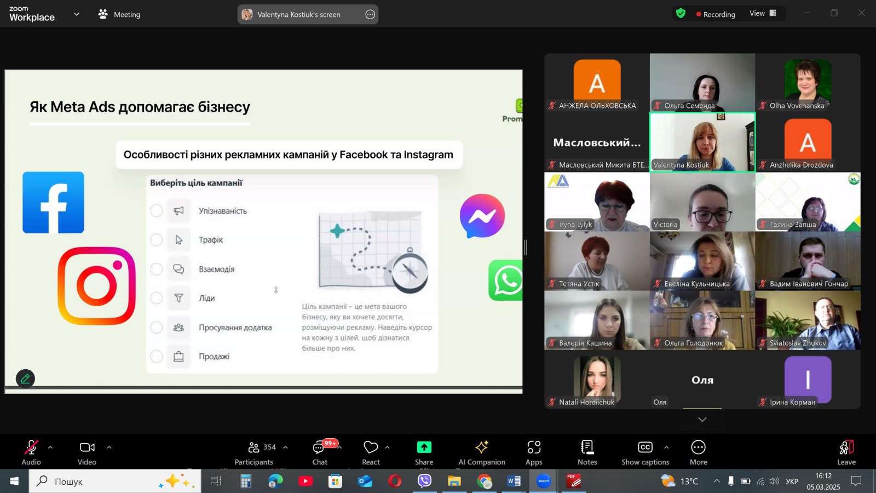
Task: Expand the React options caret
Action: click(388, 448)
